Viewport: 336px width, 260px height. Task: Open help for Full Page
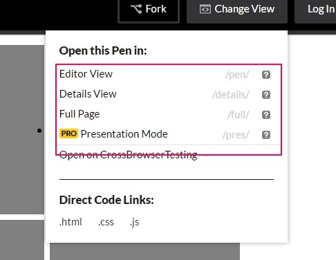point(266,115)
